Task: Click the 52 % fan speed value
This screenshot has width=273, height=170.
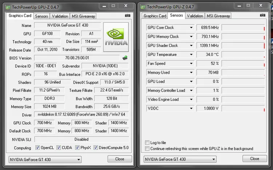Action: [x=208, y=63]
